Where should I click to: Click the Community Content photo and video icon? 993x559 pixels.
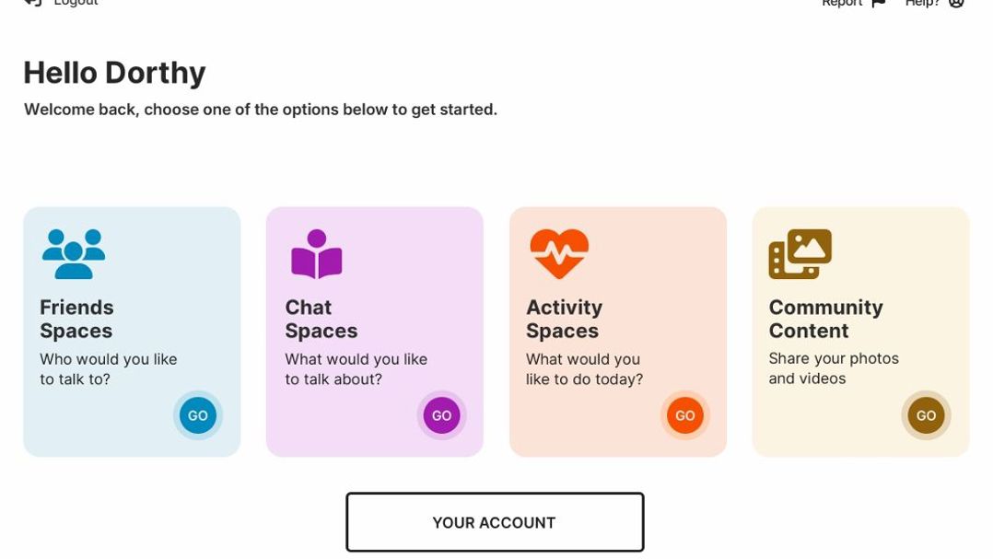(800, 253)
